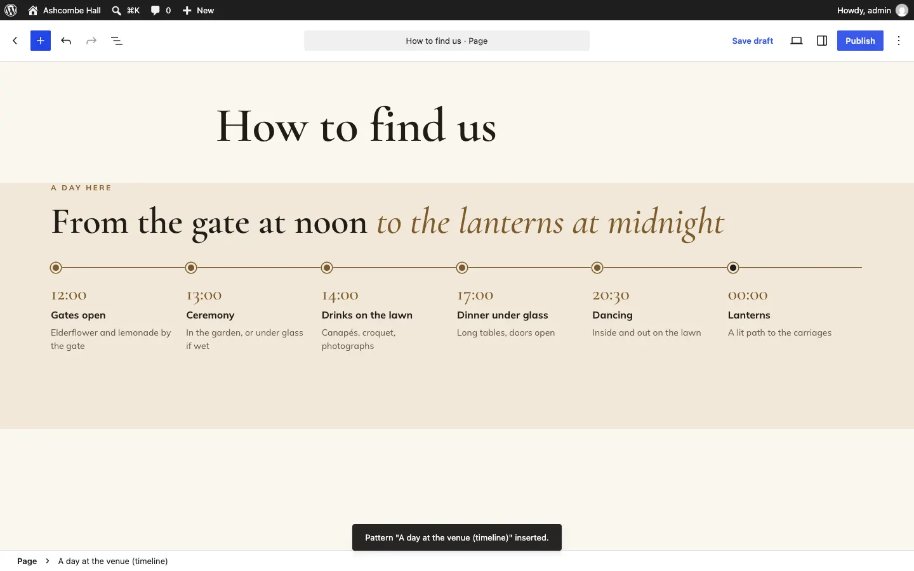Image resolution: width=914 pixels, height=571 pixels.
Task: Click the 'Long tables, doors open' description
Action: pos(506,332)
